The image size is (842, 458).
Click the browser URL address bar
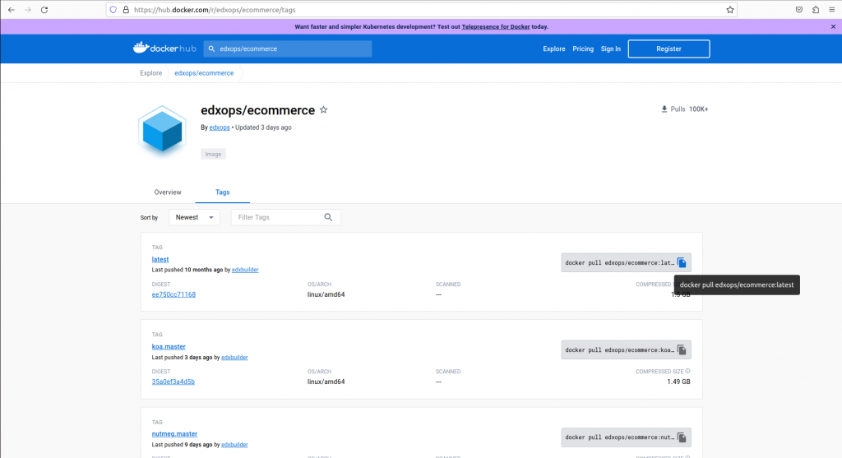(x=422, y=10)
